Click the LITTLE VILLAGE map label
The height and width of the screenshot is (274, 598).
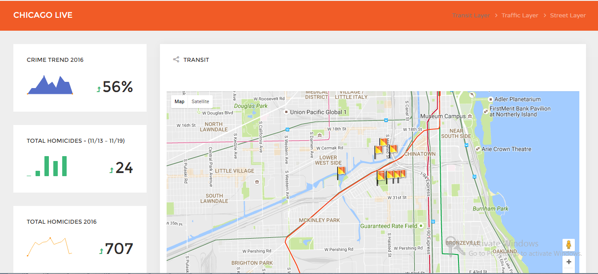(235, 171)
